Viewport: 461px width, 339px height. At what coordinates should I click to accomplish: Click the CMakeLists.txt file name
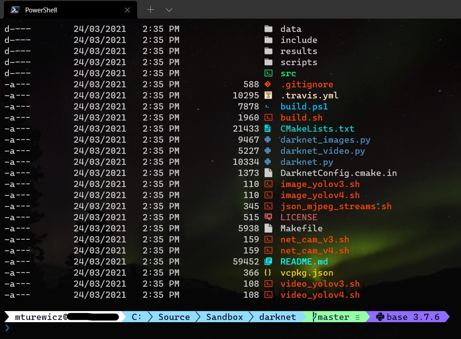tap(317, 129)
